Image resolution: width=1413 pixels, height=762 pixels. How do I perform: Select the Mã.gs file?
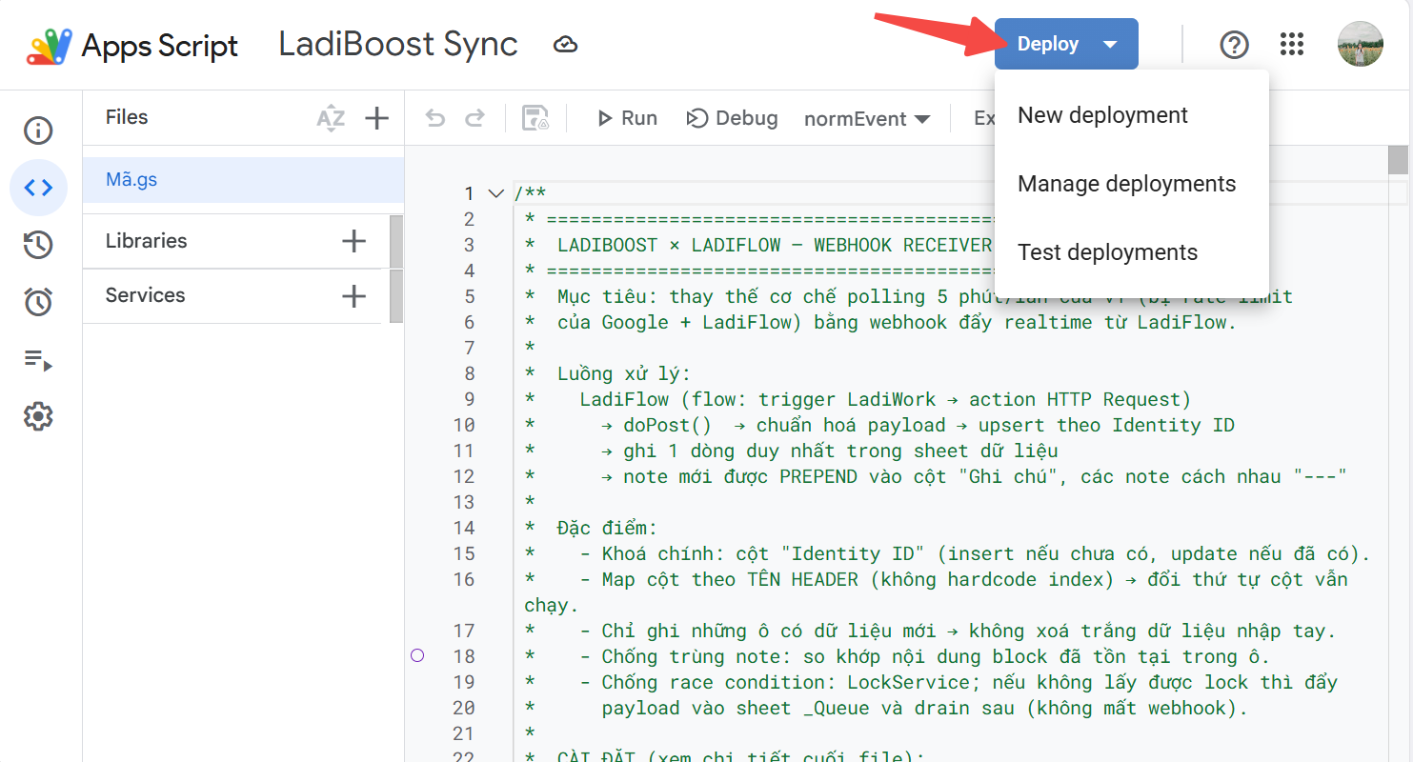[243, 180]
